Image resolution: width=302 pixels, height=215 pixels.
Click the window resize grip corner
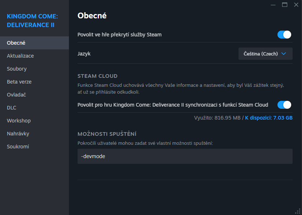298,211
